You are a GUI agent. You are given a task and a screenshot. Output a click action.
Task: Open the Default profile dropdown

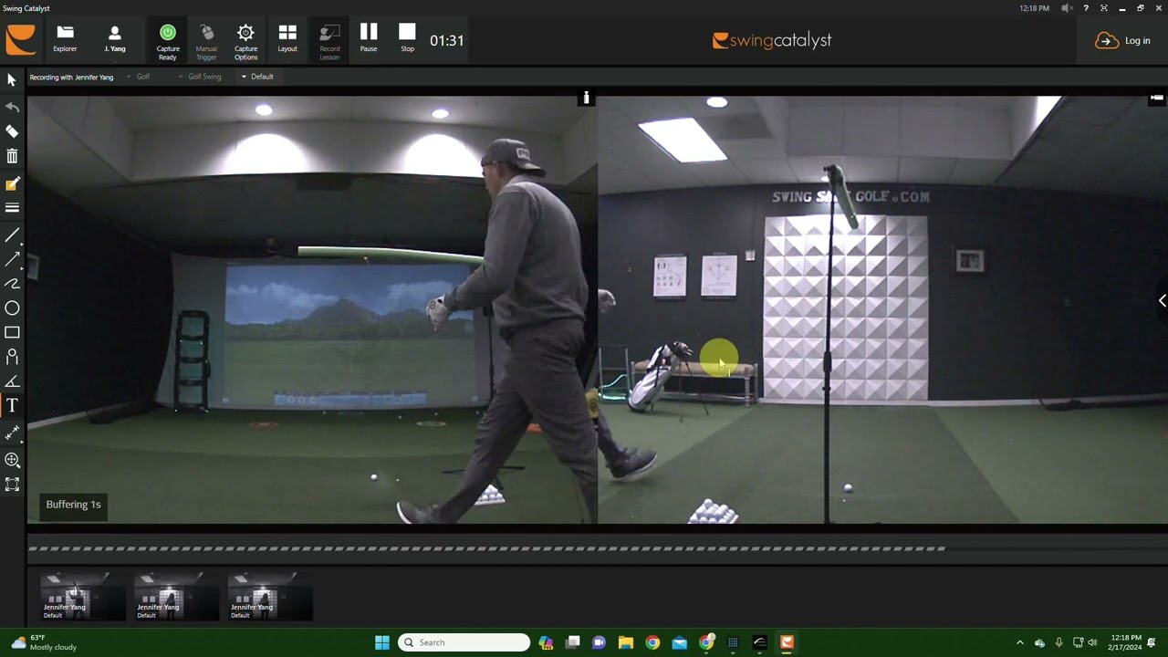click(x=257, y=77)
